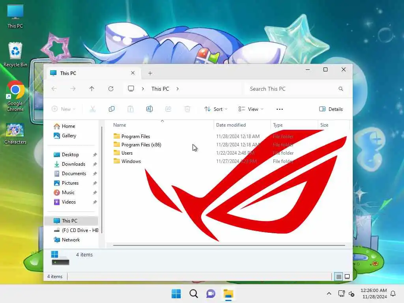Click the pin next to Videos
Image resolution: width=404 pixels, height=303 pixels.
pos(95,202)
